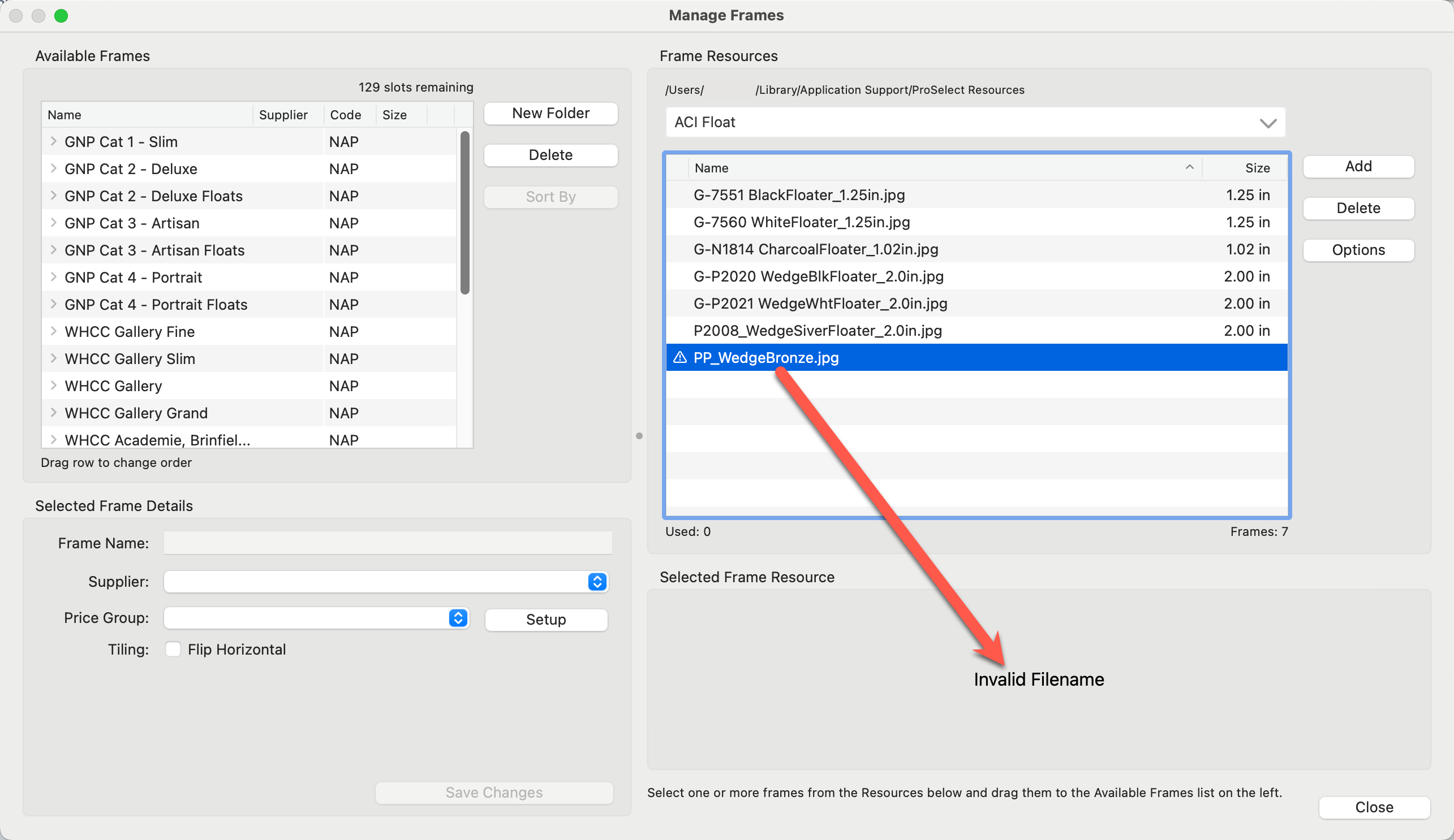Open the ACI Float folder dropdown
The height and width of the screenshot is (840, 1454).
point(1267,123)
